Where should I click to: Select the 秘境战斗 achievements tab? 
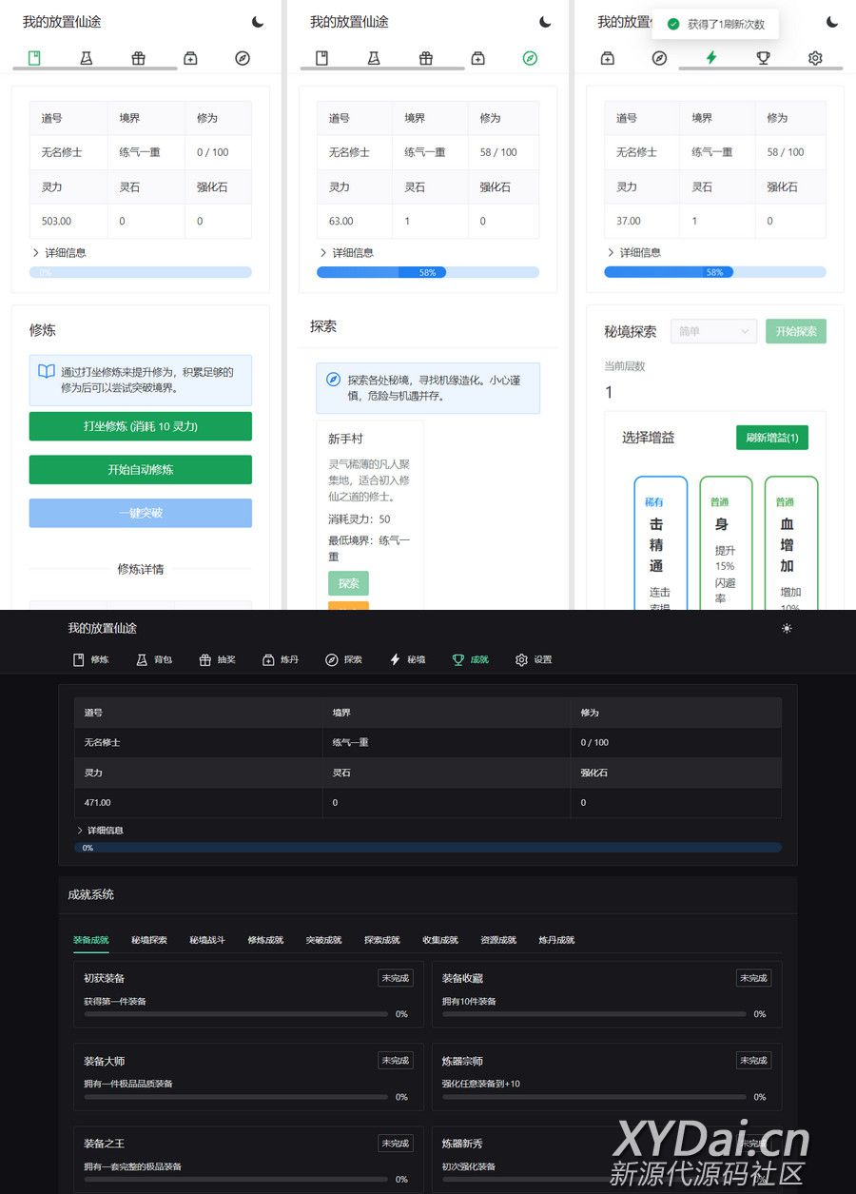click(207, 940)
